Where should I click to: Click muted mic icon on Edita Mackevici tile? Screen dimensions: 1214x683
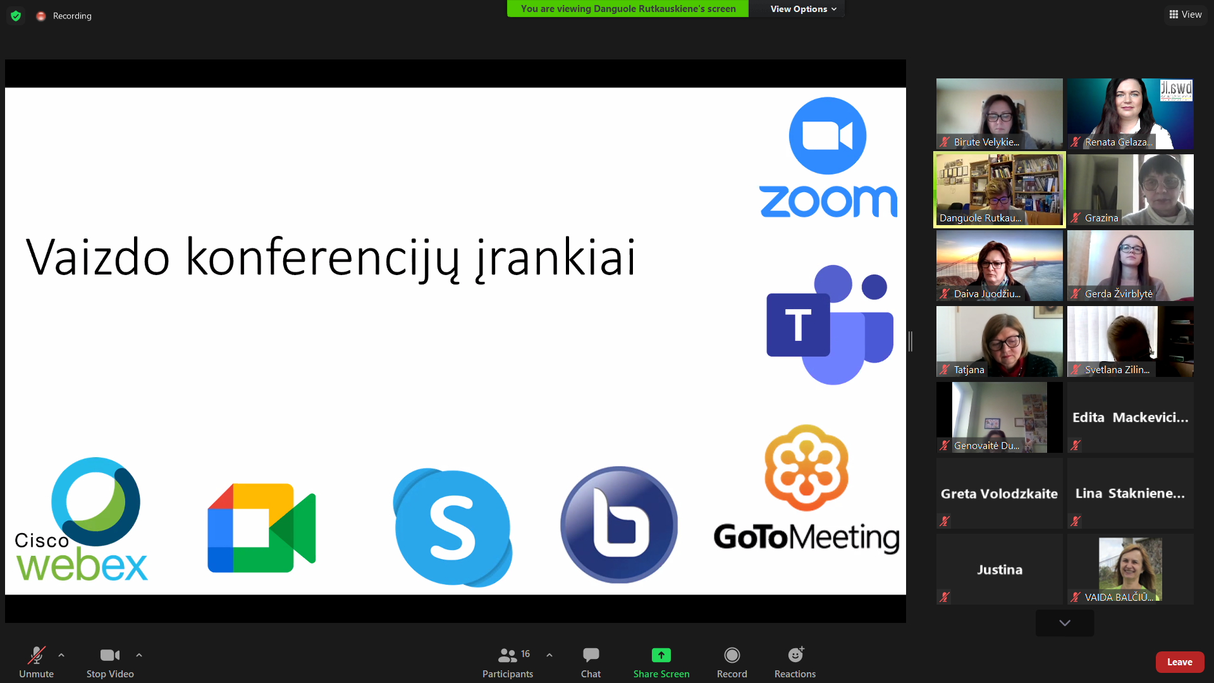[1076, 445]
